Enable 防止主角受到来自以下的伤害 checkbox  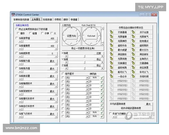point(17,29)
